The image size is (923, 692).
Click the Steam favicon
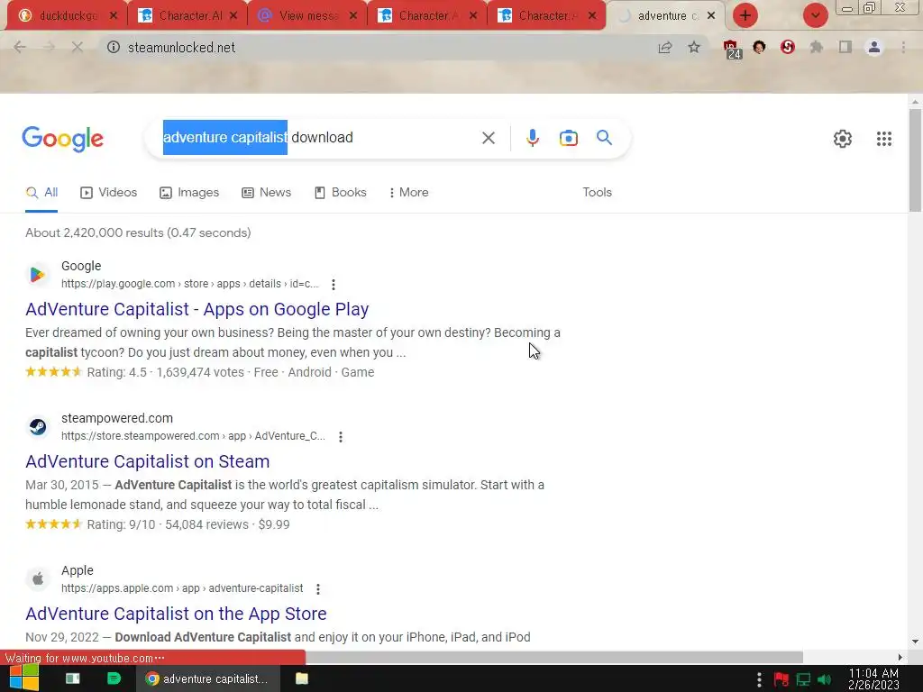tap(38, 426)
